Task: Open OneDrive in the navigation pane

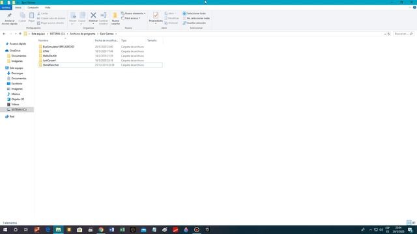Action: click(x=15, y=51)
